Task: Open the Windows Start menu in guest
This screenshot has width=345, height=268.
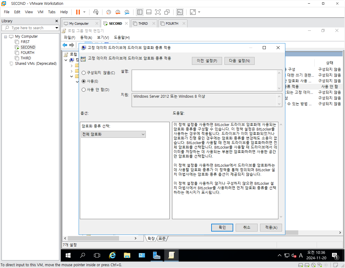Action: (x=68, y=255)
